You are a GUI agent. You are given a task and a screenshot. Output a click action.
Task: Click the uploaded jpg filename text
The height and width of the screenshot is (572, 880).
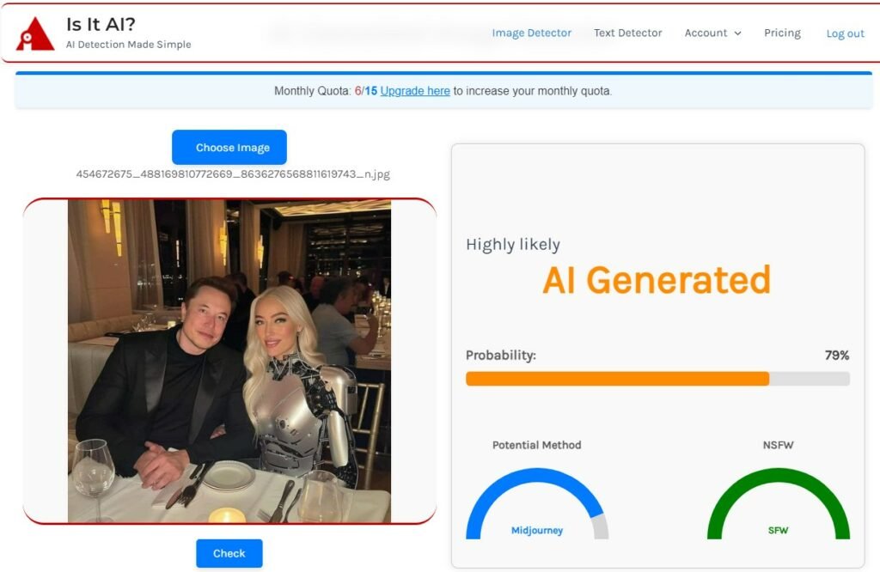(x=233, y=173)
